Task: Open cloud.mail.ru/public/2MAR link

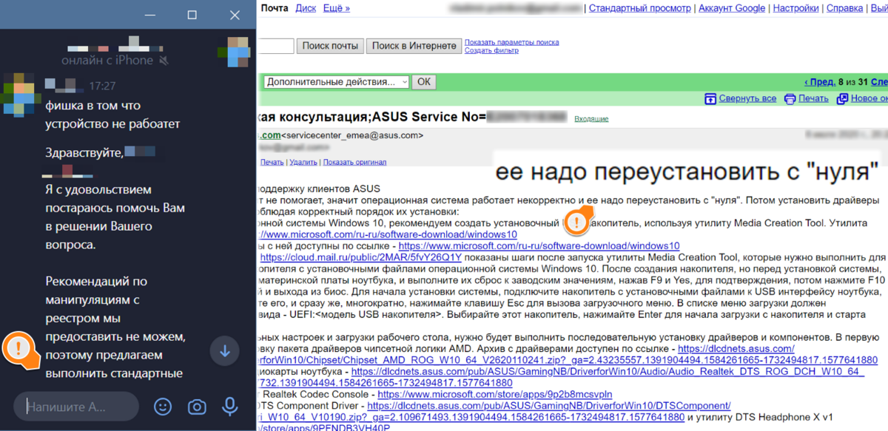Action: point(360,257)
